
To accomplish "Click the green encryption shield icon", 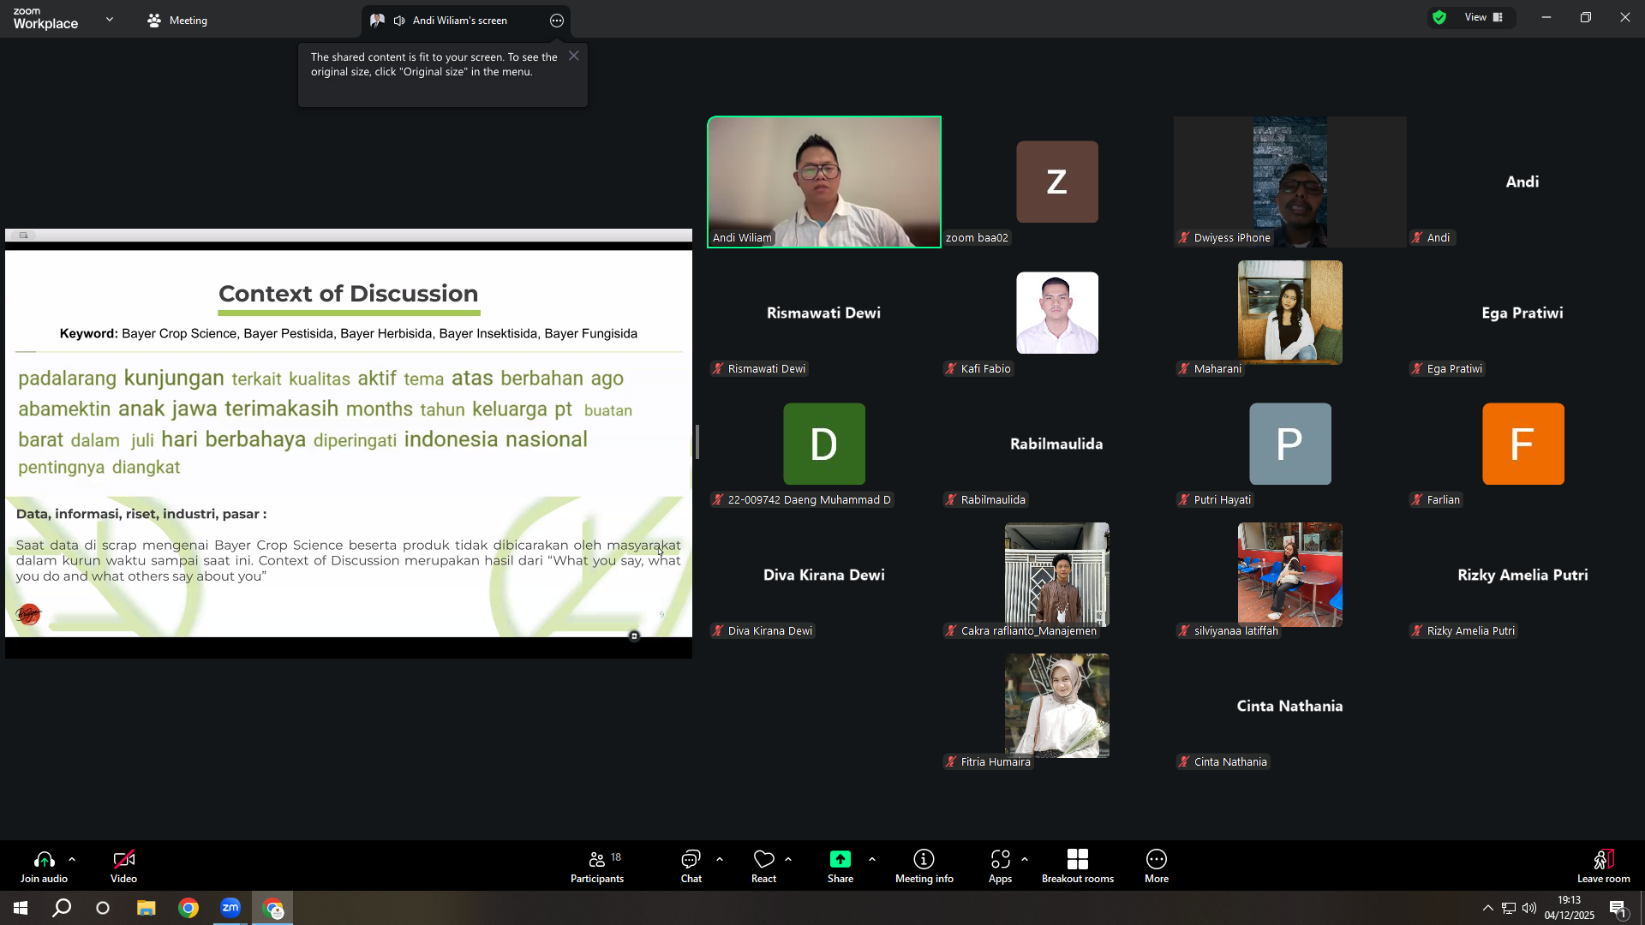I will coord(1439,17).
